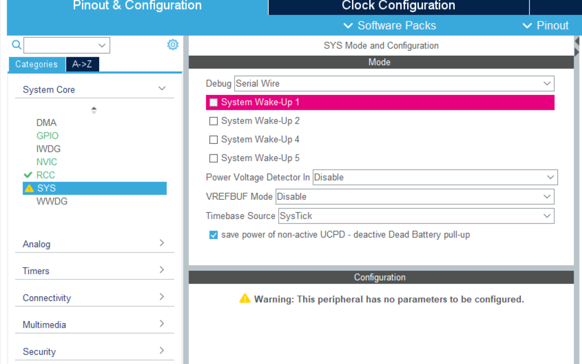The width and height of the screenshot is (582, 364).
Task: Open the Software Packs menu
Action: pos(390,25)
